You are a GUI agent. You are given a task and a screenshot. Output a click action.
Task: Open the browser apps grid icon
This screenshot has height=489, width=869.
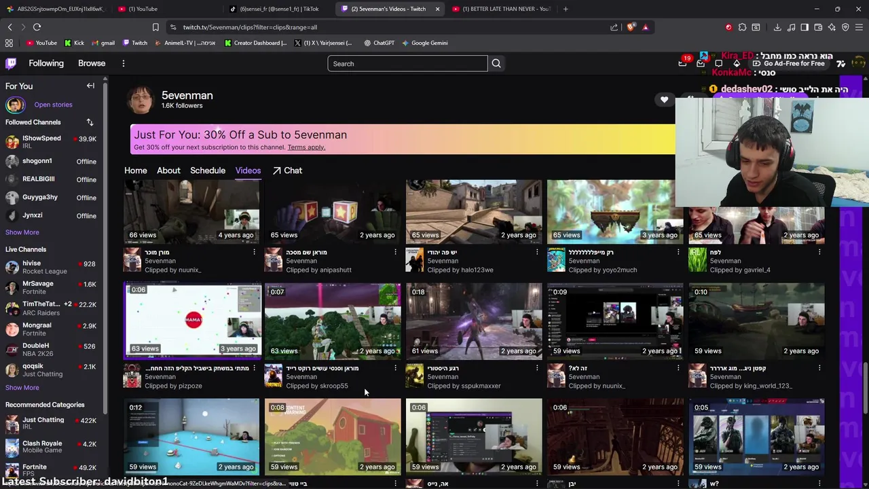tap(9, 43)
